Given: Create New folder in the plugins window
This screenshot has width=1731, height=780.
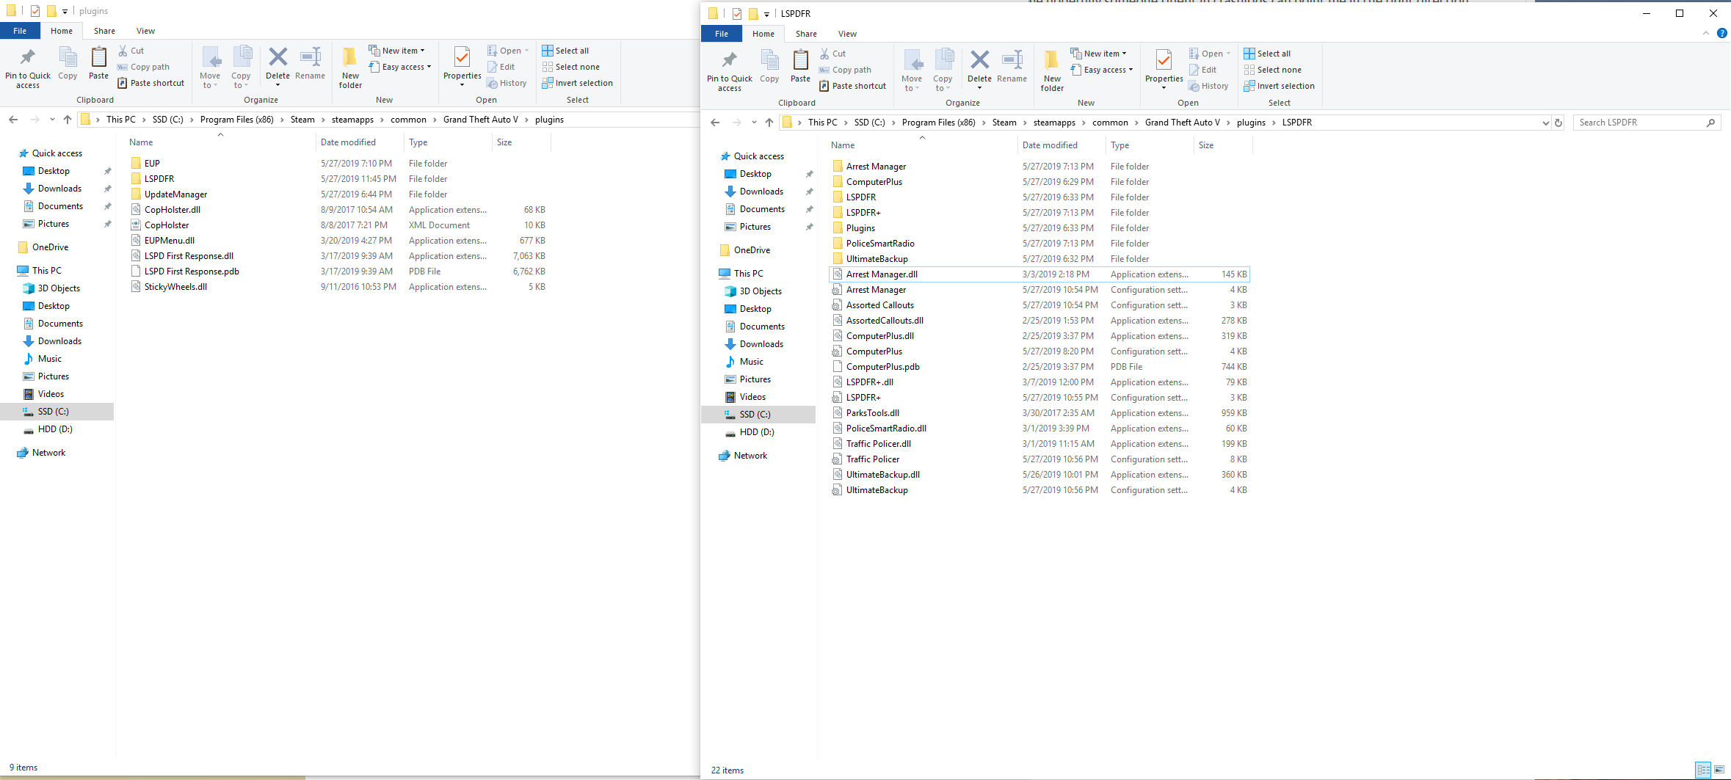Looking at the screenshot, I should [350, 68].
